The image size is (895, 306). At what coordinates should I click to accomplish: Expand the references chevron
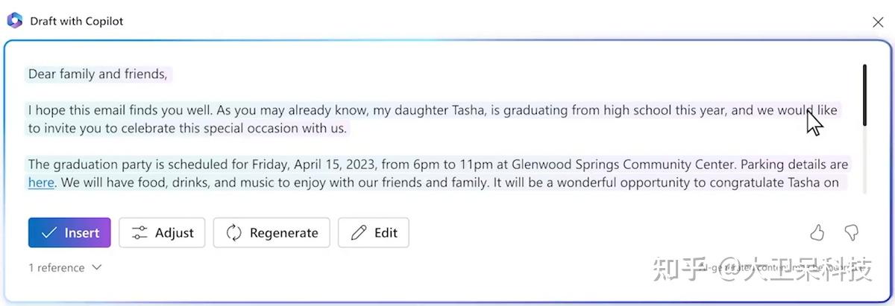pos(96,267)
